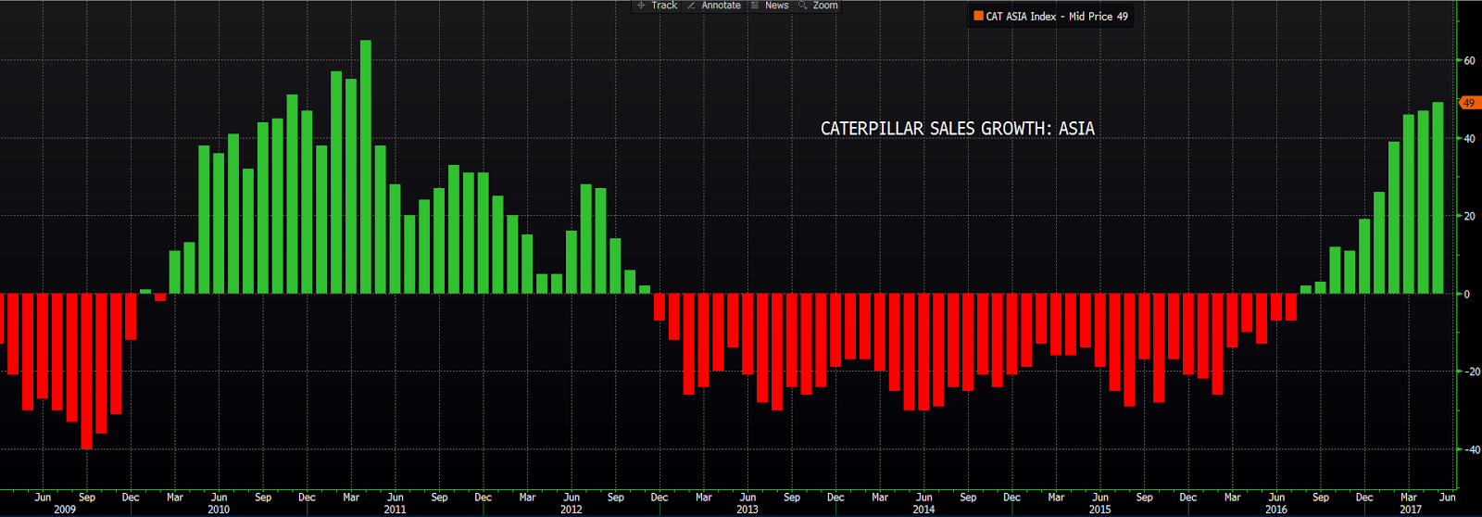
Task: Click the last green bar at value 49
Action: [1438, 198]
